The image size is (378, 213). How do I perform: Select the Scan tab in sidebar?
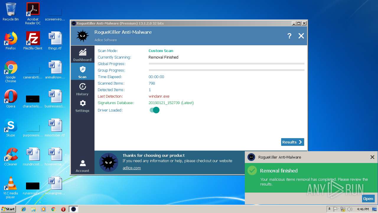click(82, 72)
